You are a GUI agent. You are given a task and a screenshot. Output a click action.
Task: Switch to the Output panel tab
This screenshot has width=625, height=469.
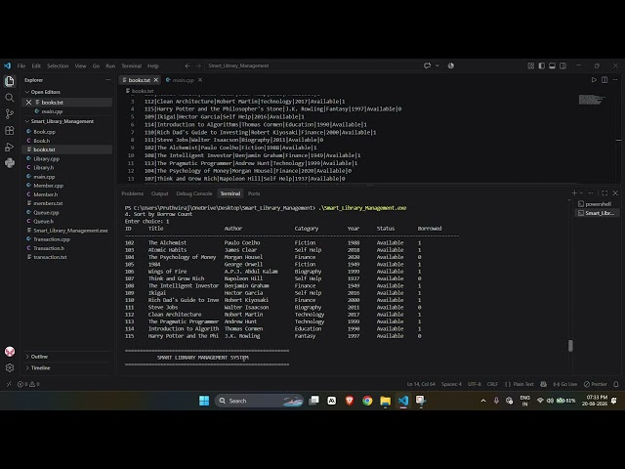pos(160,193)
